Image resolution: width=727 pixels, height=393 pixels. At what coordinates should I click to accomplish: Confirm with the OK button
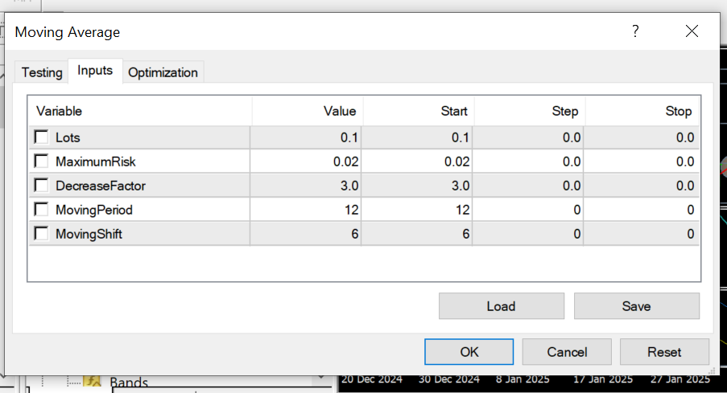point(469,352)
